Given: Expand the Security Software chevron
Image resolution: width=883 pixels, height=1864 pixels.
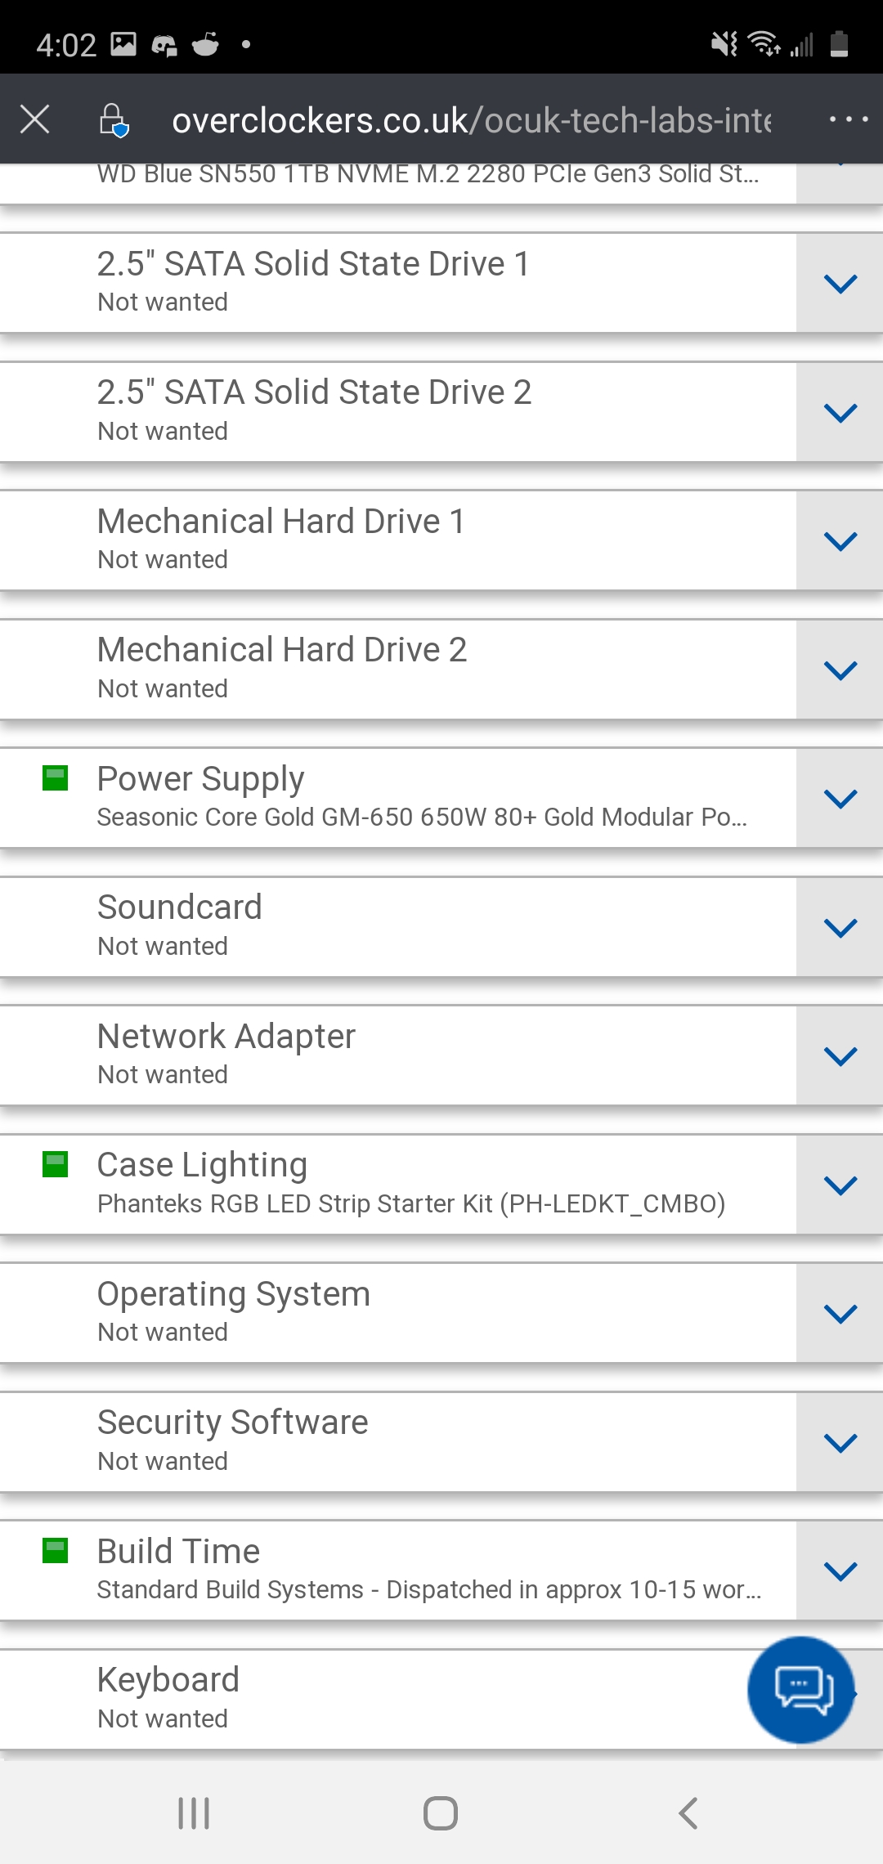Looking at the screenshot, I should pyautogui.click(x=840, y=1442).
